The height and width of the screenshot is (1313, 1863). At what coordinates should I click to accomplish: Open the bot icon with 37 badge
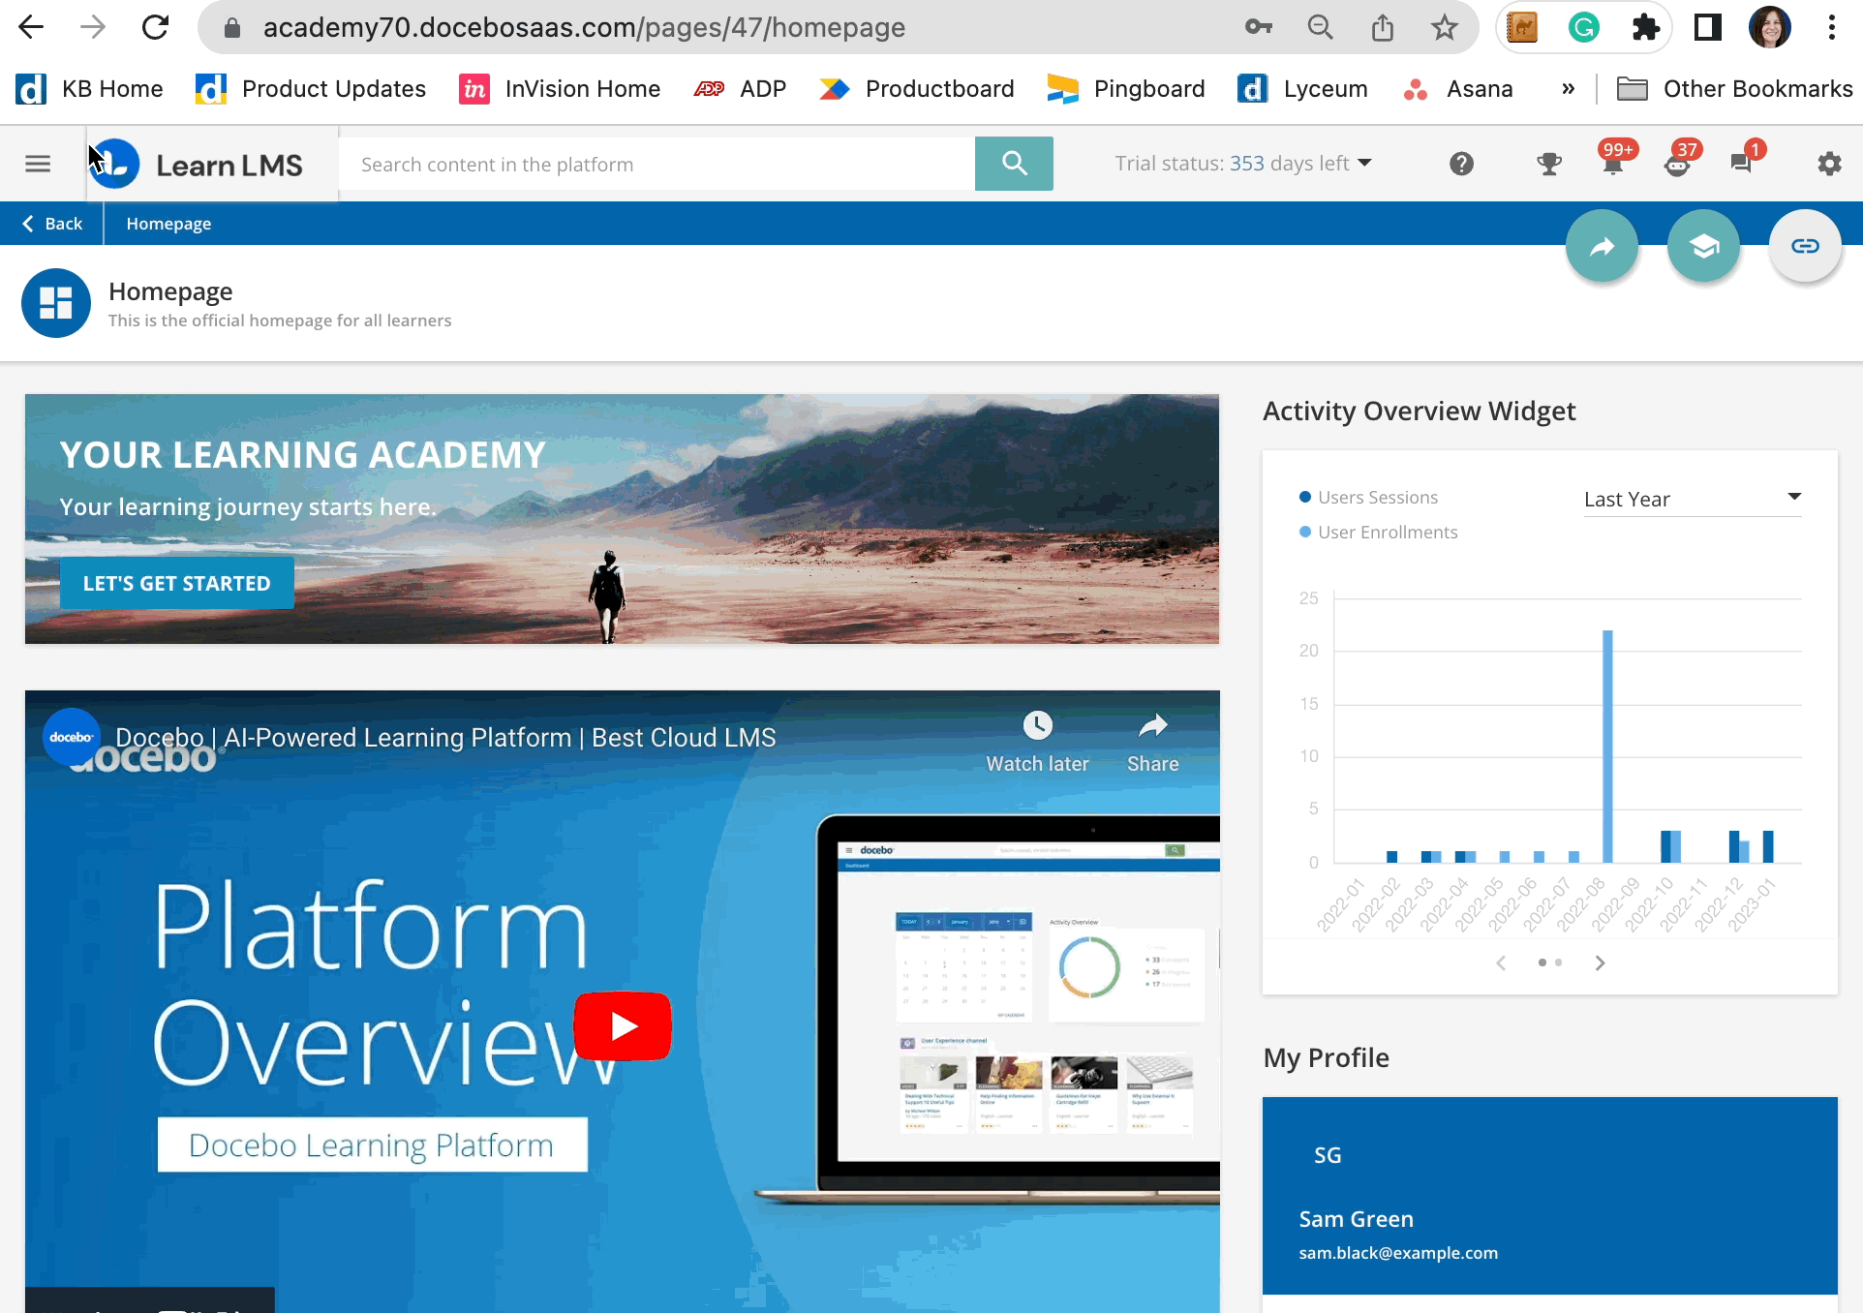tap(1678, 163)
